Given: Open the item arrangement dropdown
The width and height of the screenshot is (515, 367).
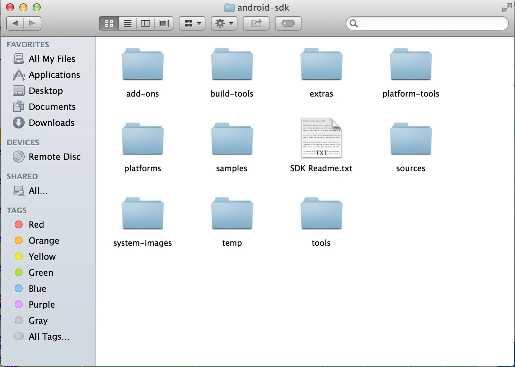Looking at the screenshot, I should (192, 23).
